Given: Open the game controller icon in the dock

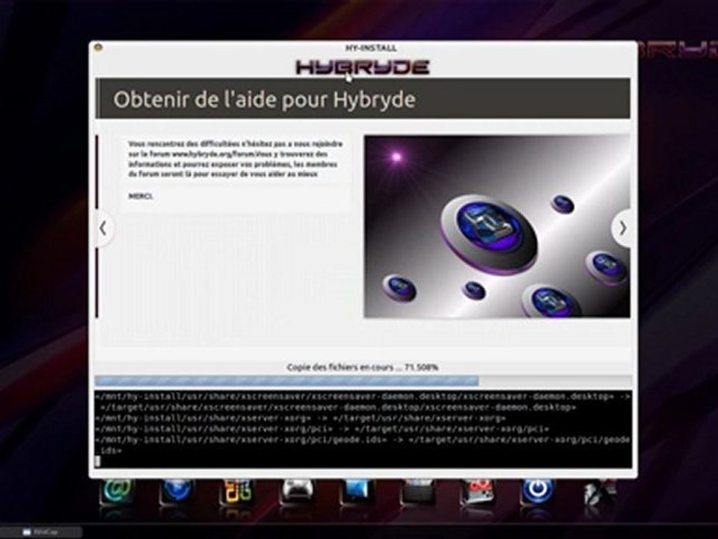Looking at the screenshot, I should (x=297, y=493).
